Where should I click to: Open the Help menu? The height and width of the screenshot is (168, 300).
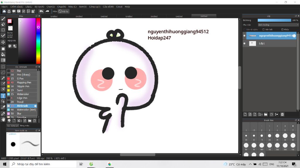[127, 7]
